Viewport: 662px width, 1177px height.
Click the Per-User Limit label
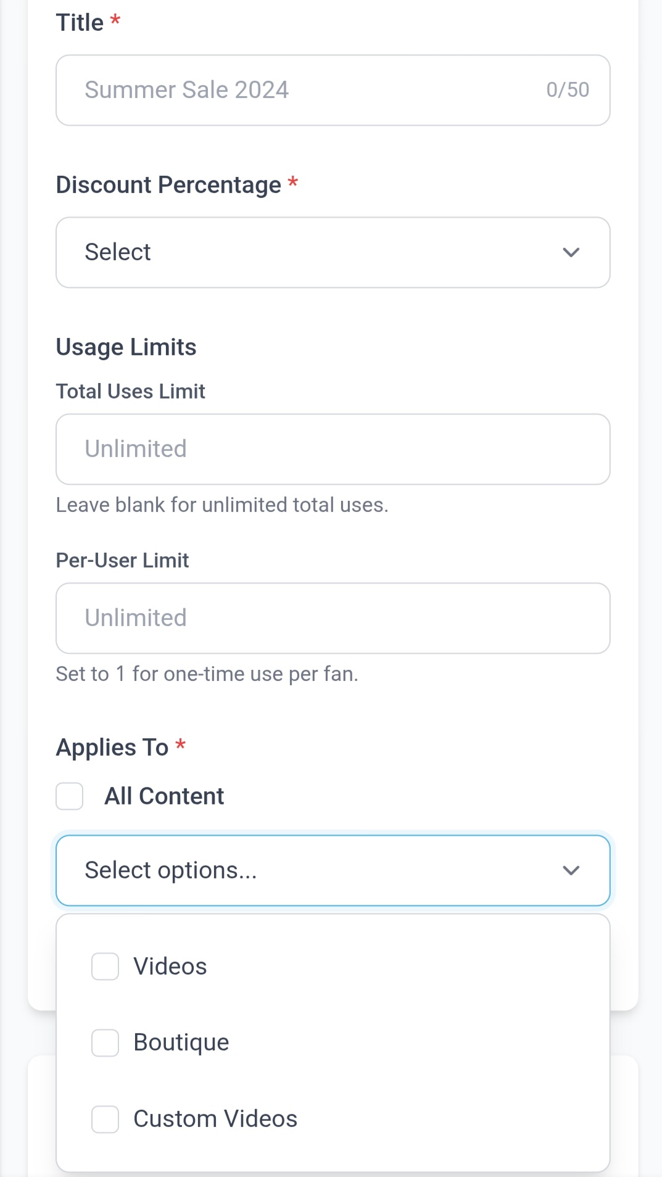point(122,561)
